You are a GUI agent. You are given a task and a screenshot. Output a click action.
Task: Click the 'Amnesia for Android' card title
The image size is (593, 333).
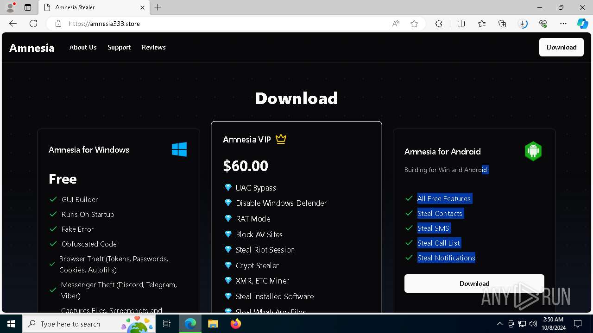pos(442,152)
